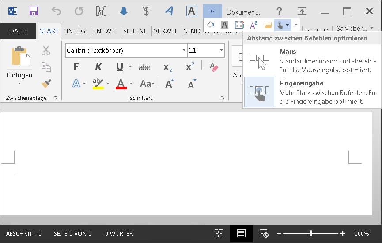Image resolution: width=382 pixels, height=243 pixels.
Task: Open Word help question mark
Action: tap(279, 11)
